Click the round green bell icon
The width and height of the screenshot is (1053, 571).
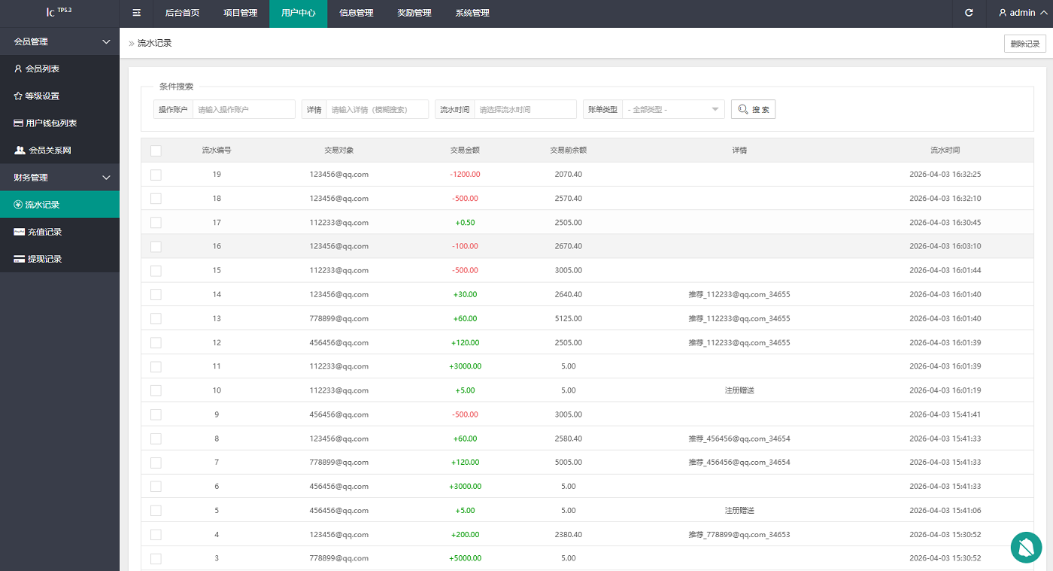[x=1026, y=547]
